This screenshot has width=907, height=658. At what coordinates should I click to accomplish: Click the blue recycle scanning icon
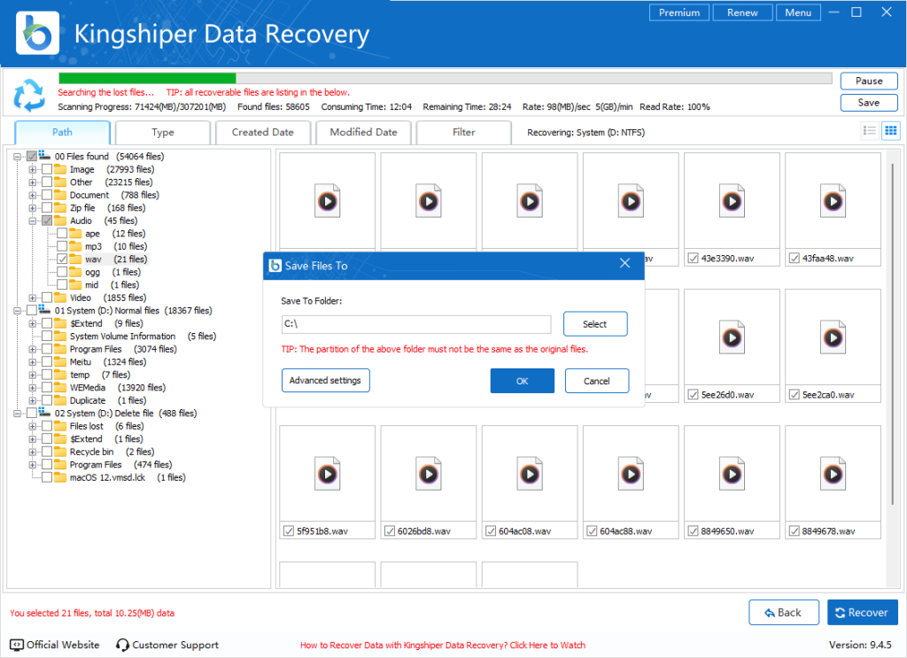pos(29,95)
